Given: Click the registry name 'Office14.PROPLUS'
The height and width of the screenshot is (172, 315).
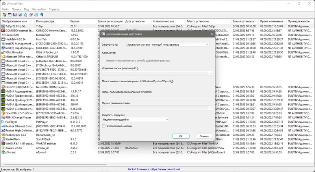Looking at the screenshot, I should pos(47,57).
